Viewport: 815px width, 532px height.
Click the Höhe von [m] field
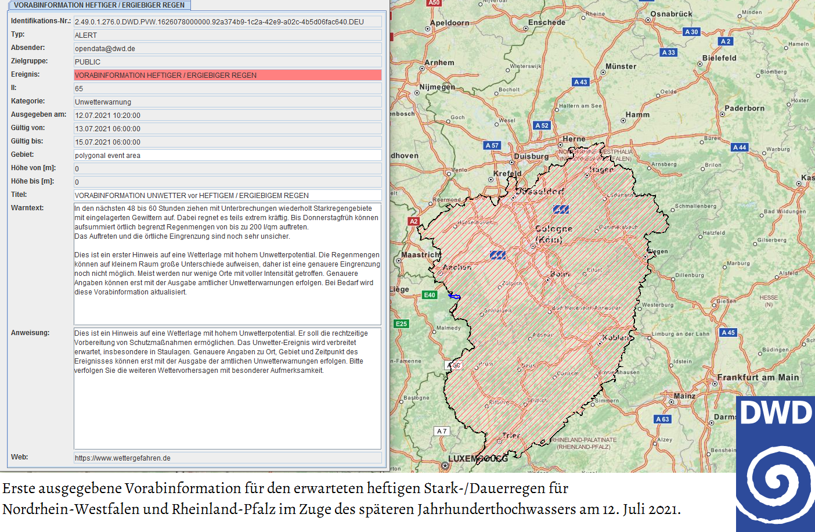228,168
